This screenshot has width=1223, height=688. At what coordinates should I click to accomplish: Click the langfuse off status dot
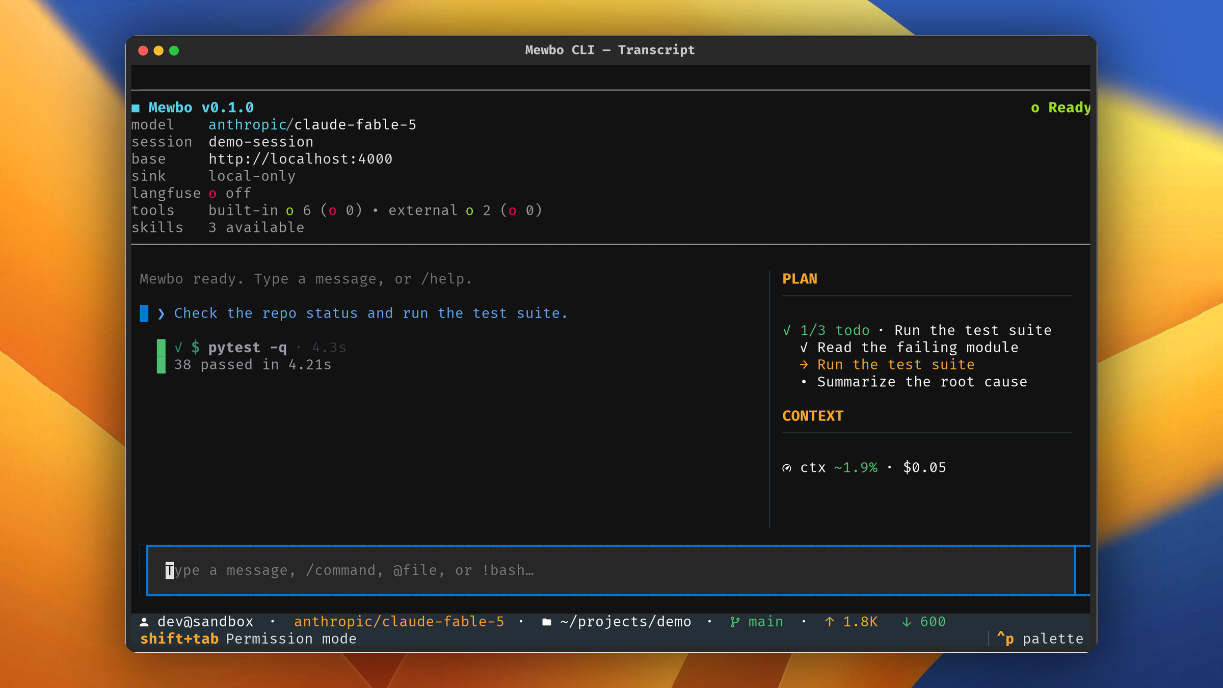[x=213, y=194]
